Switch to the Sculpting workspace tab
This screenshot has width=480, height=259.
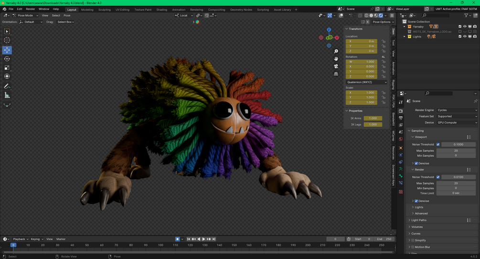(104, 10)
